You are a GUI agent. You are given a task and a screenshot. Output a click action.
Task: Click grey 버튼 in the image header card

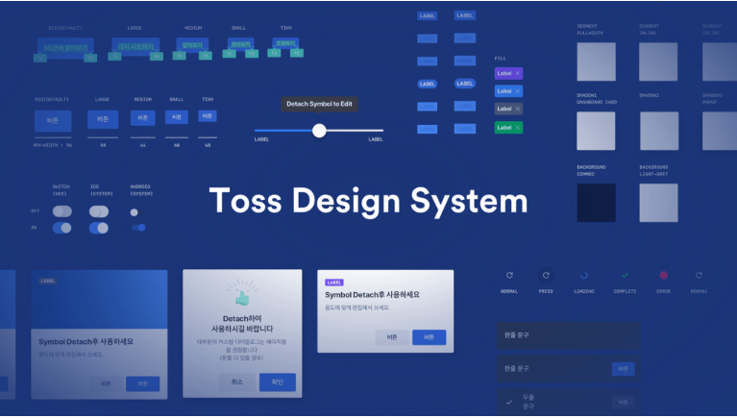coord(106,384)
